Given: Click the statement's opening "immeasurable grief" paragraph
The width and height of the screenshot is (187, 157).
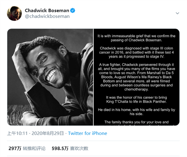Looking at the screenshot, I should point(136,38).
